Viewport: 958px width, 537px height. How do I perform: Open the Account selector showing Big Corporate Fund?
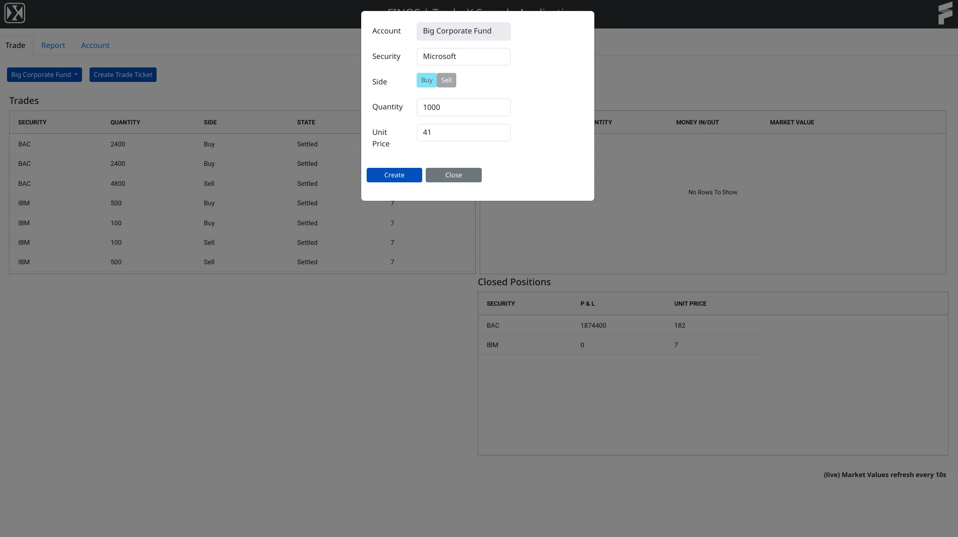click(463, 31)
